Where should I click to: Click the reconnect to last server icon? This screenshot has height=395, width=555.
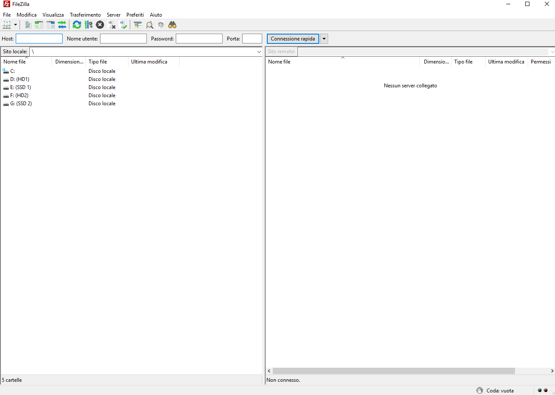point(123,25)
